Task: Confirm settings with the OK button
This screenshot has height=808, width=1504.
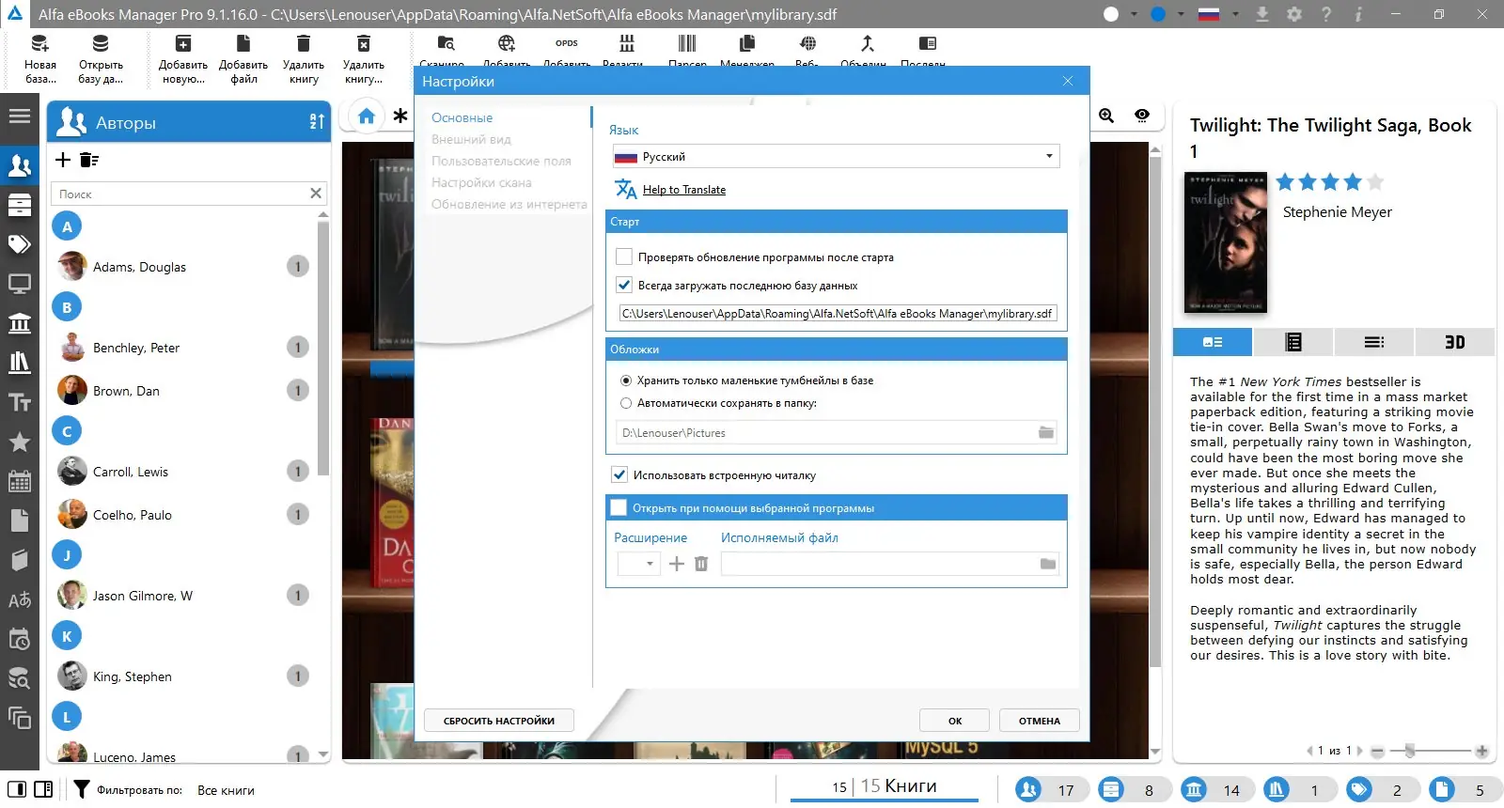Action: [955, 721]
